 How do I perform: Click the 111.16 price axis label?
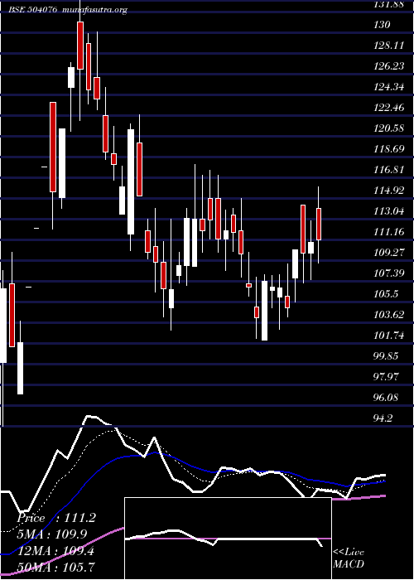388,232
